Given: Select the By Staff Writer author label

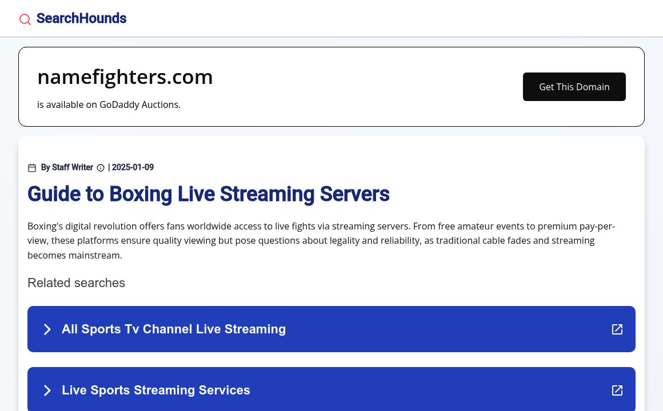Looking at the screenshot, I should [x=67, y=167].
